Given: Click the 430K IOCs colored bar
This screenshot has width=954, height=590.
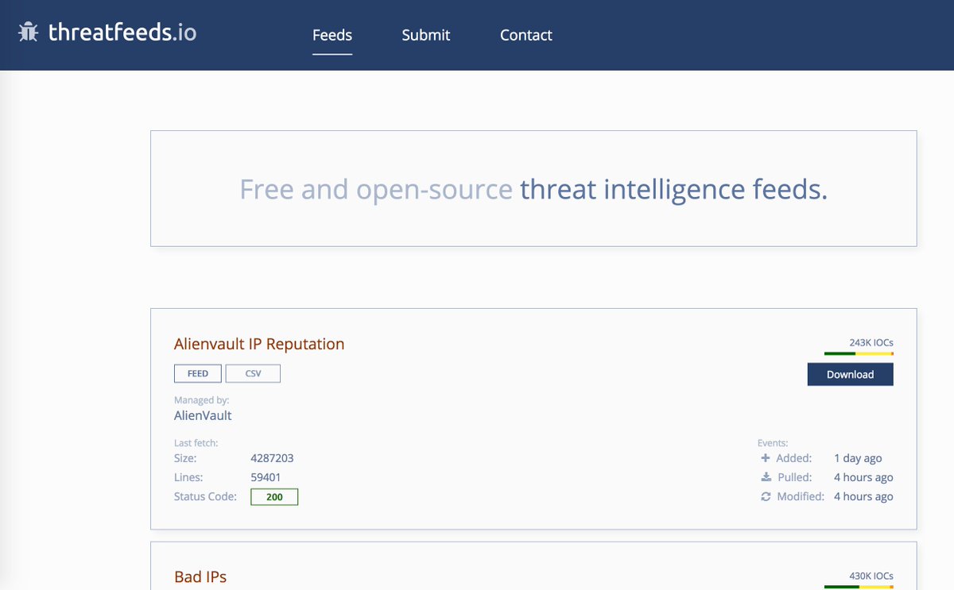Looking at the screenshot, I should point(859,587).
